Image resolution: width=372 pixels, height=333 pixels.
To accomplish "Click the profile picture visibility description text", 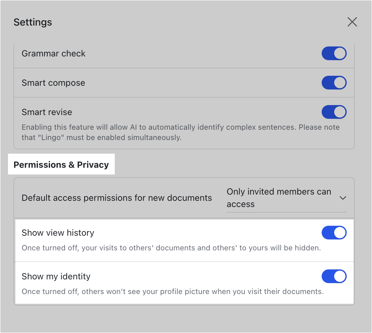I will [173, 292].
